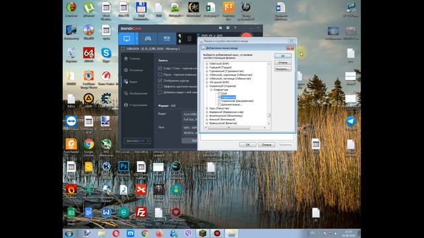
Task: Open the Windows Start button
Action: [69, 233]
